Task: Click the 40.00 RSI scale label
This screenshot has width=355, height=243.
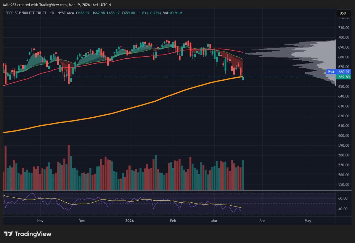Action: tap(343, 209)
